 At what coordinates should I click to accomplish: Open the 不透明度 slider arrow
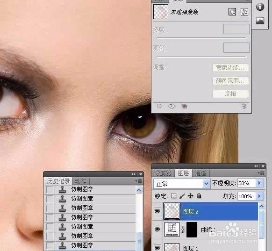(x=259, y=183)
